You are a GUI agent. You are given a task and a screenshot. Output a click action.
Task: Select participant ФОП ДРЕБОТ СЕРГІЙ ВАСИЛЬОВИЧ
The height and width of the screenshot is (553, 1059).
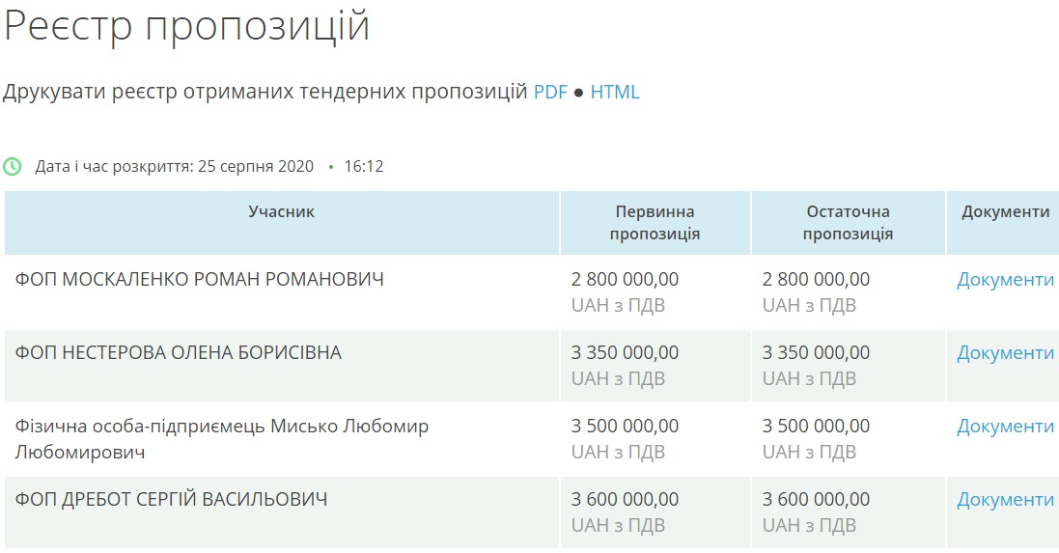(171, 500)
